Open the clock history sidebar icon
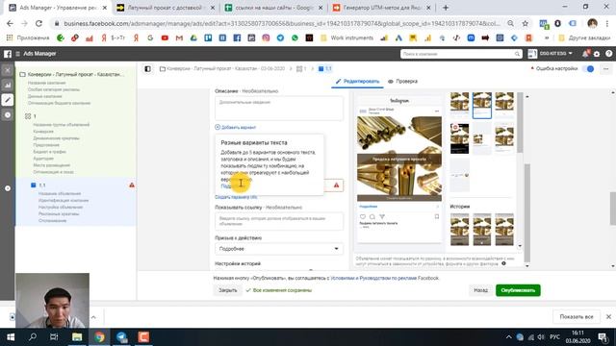 (x=8, y=115)
